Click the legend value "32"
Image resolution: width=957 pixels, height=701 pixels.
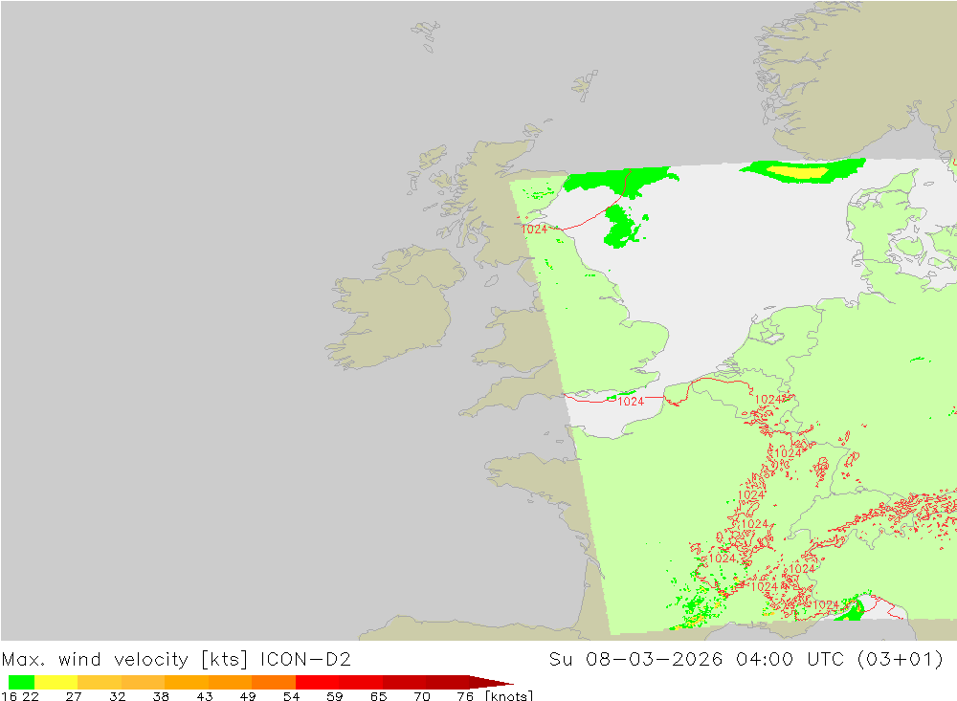(x=117, y=695)
